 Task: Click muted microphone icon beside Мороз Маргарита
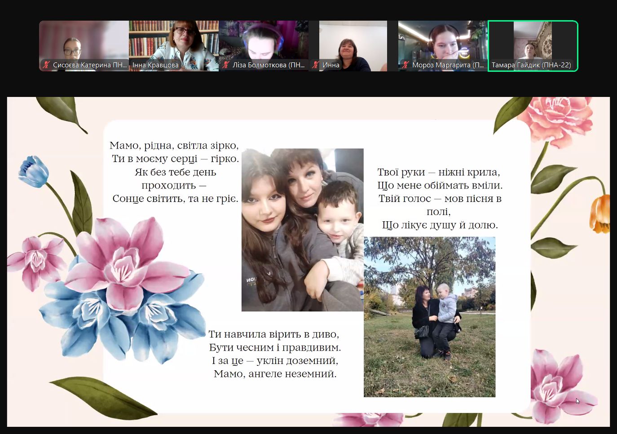click(405, 65)
